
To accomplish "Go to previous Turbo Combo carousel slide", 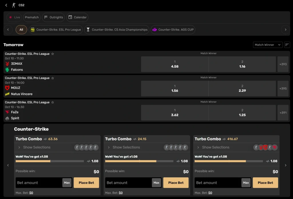I will coord(8,165).
